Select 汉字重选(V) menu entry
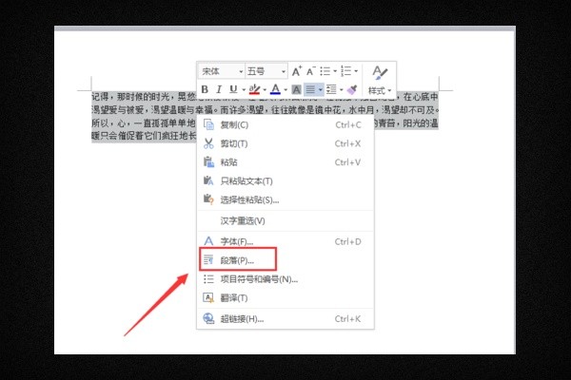 click(285, 220)
